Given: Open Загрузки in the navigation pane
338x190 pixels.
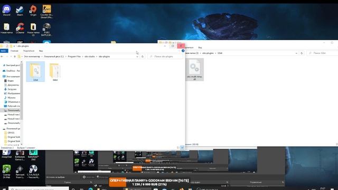Looking at the screenshot, I should point(11,89).
